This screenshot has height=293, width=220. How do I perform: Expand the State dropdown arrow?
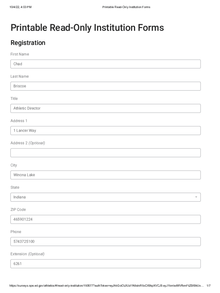click(196, 197)
